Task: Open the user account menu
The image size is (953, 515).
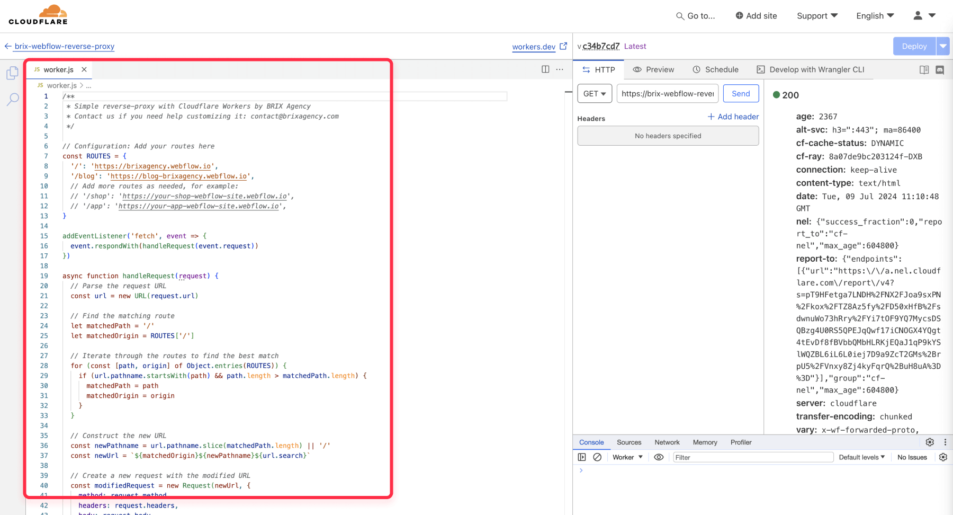Action: tap(924, 16)
